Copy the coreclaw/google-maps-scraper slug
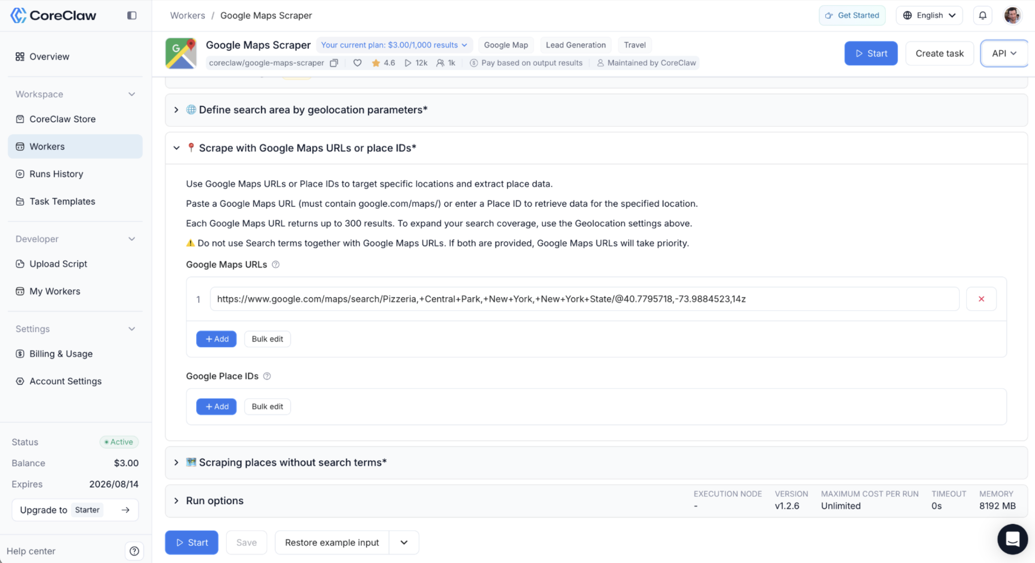The width and height of the screenshot is (1035, 563). point(334,63)
